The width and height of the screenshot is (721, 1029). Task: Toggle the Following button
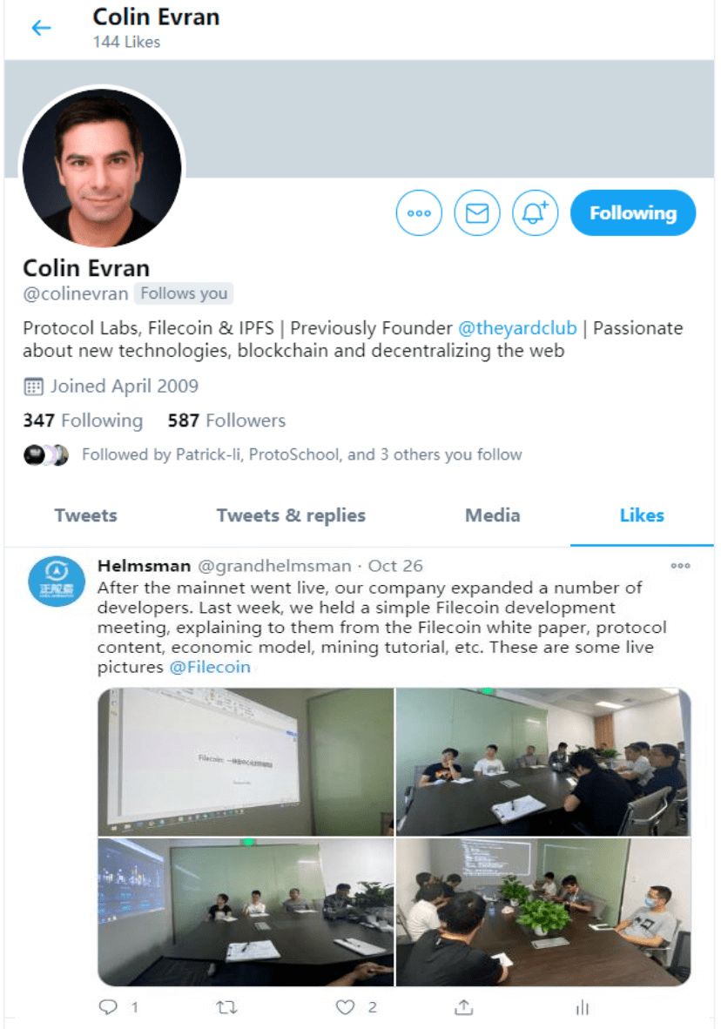[633, 213]
